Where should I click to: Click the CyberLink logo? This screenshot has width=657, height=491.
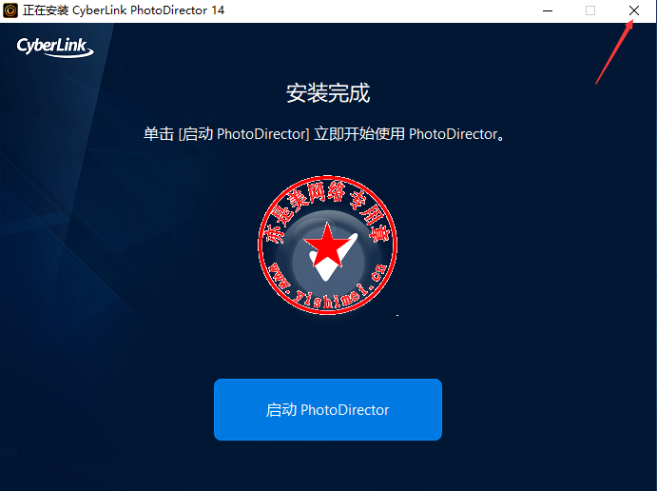[x=55, y=47]
